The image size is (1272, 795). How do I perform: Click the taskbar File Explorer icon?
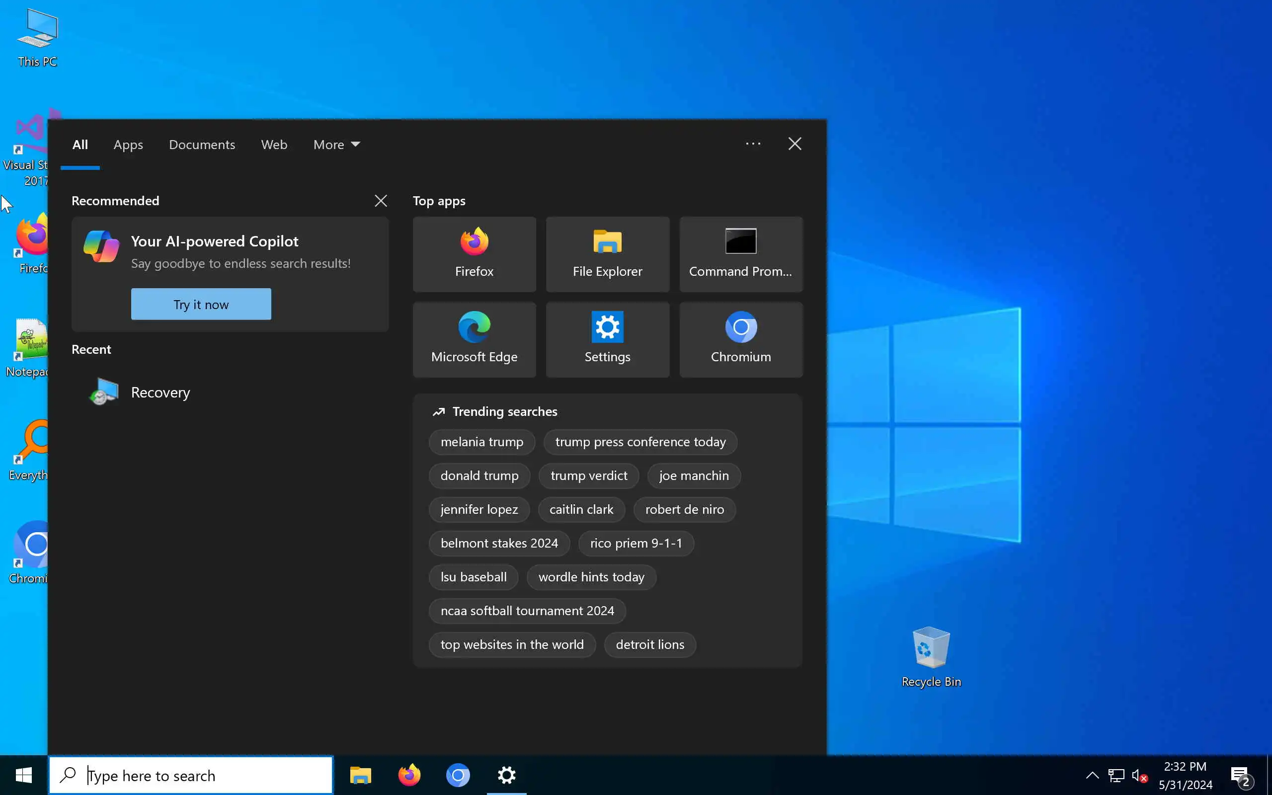pos(361,776)
